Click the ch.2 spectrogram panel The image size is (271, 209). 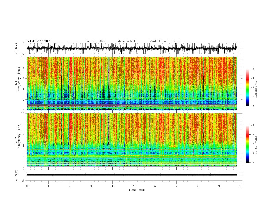(x=132, y=140)
